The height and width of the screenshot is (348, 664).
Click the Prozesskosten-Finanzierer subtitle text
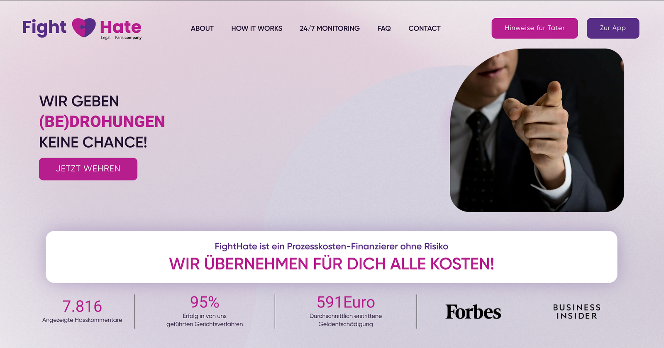coord(331,246)
